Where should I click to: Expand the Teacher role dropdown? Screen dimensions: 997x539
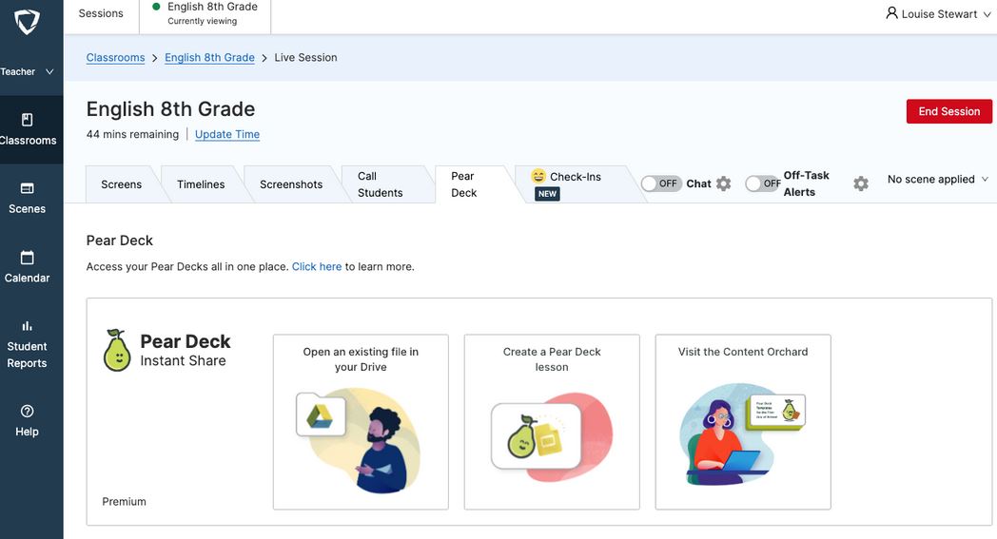click(x=28, y=72)
